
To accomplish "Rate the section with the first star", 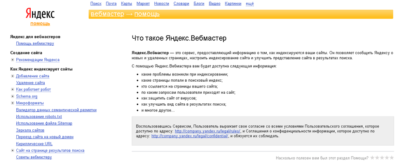I will [372, 158].
